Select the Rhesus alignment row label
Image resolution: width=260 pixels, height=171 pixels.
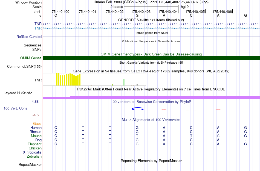[36, 132]
